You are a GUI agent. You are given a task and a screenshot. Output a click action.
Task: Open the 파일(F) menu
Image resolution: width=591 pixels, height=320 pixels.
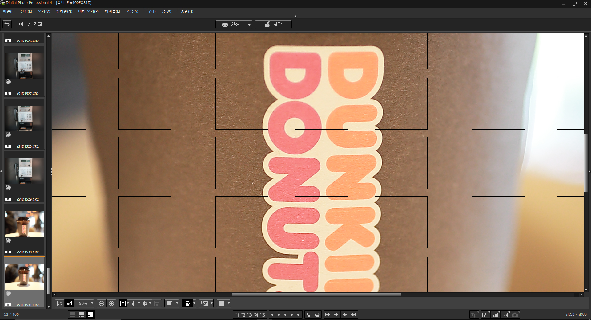(9, 11)
